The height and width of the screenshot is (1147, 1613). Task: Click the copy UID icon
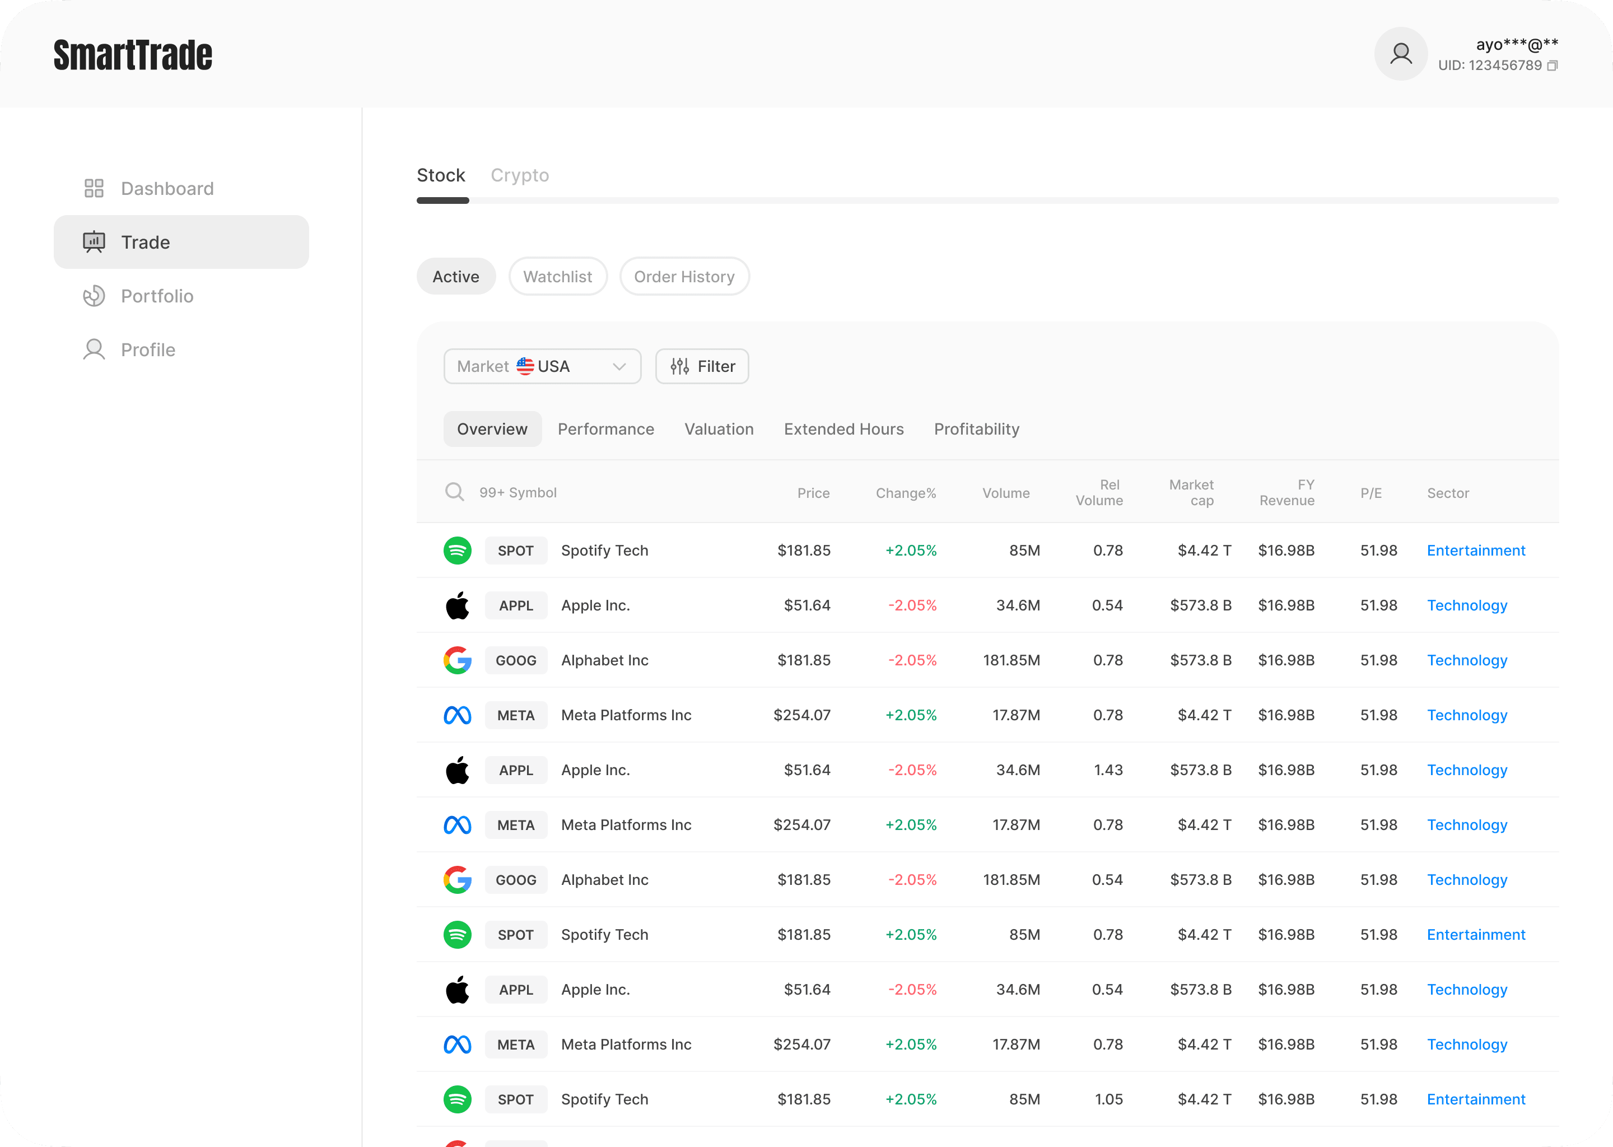[1553, 66]
